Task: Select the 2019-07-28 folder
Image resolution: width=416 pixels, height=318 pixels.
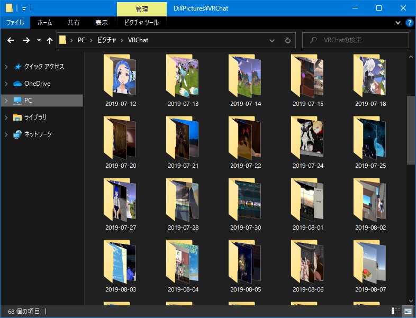Action: pos(183,204)
